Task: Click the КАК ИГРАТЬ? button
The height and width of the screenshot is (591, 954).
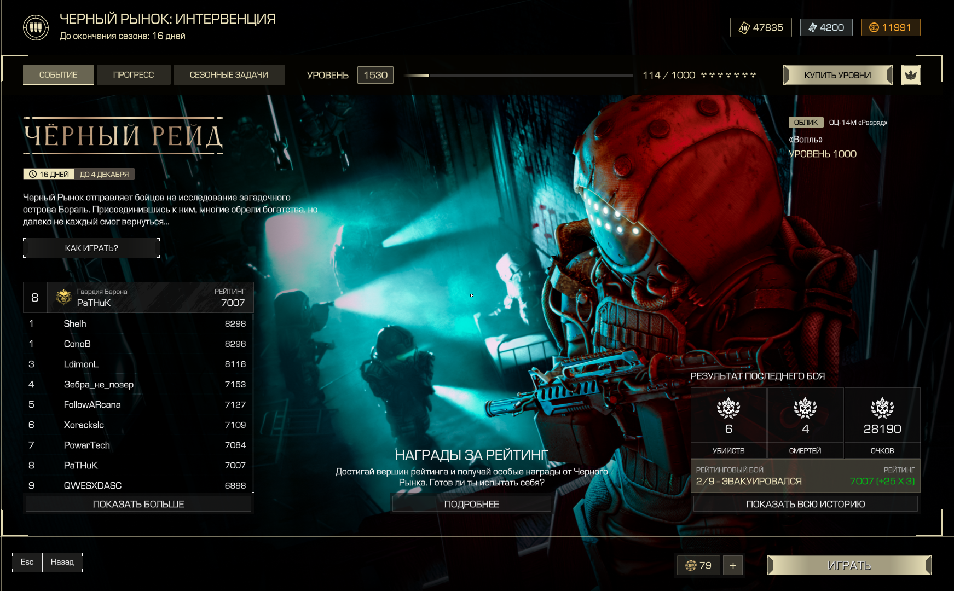Action: tap(91, 248)
